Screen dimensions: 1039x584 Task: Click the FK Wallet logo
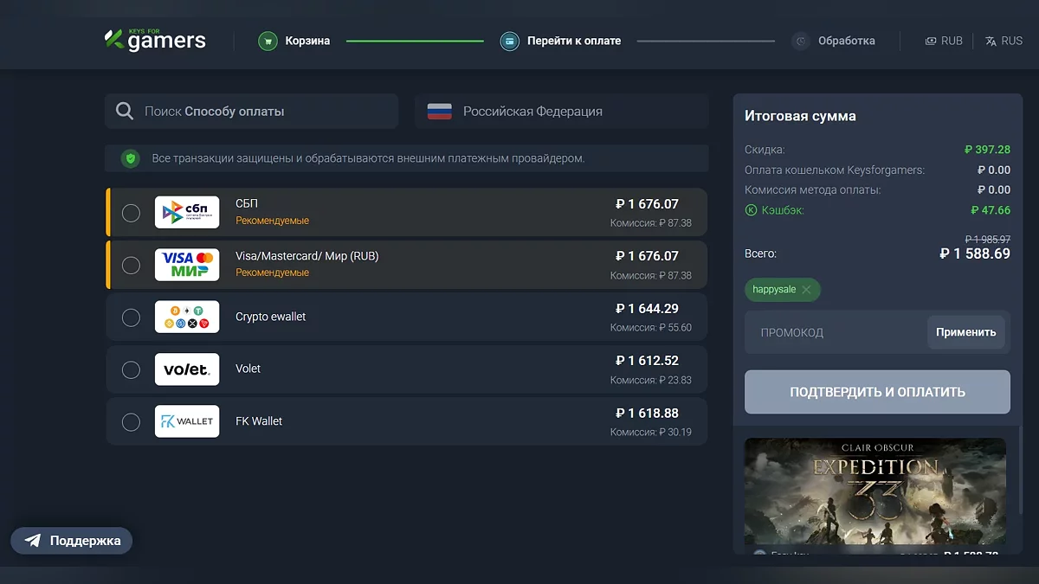click(187, 421)
